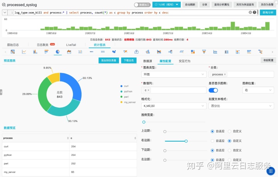Click inside the query text input
Viewport: 278px width, 177px height.
click(x=131, y=13)
